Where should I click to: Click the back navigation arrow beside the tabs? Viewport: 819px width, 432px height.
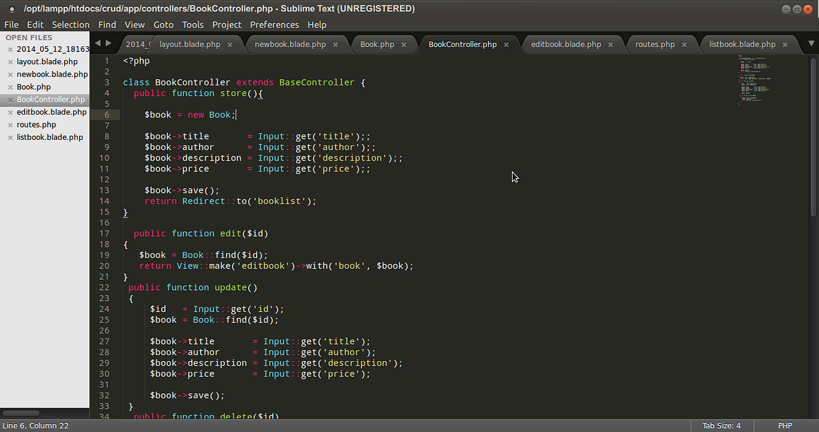point(98,42)
